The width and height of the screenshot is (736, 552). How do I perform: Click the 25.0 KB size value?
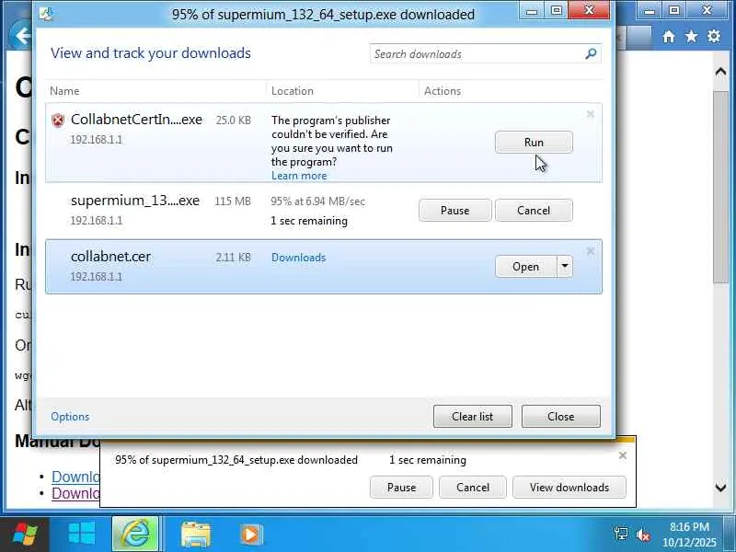point(234,121)
